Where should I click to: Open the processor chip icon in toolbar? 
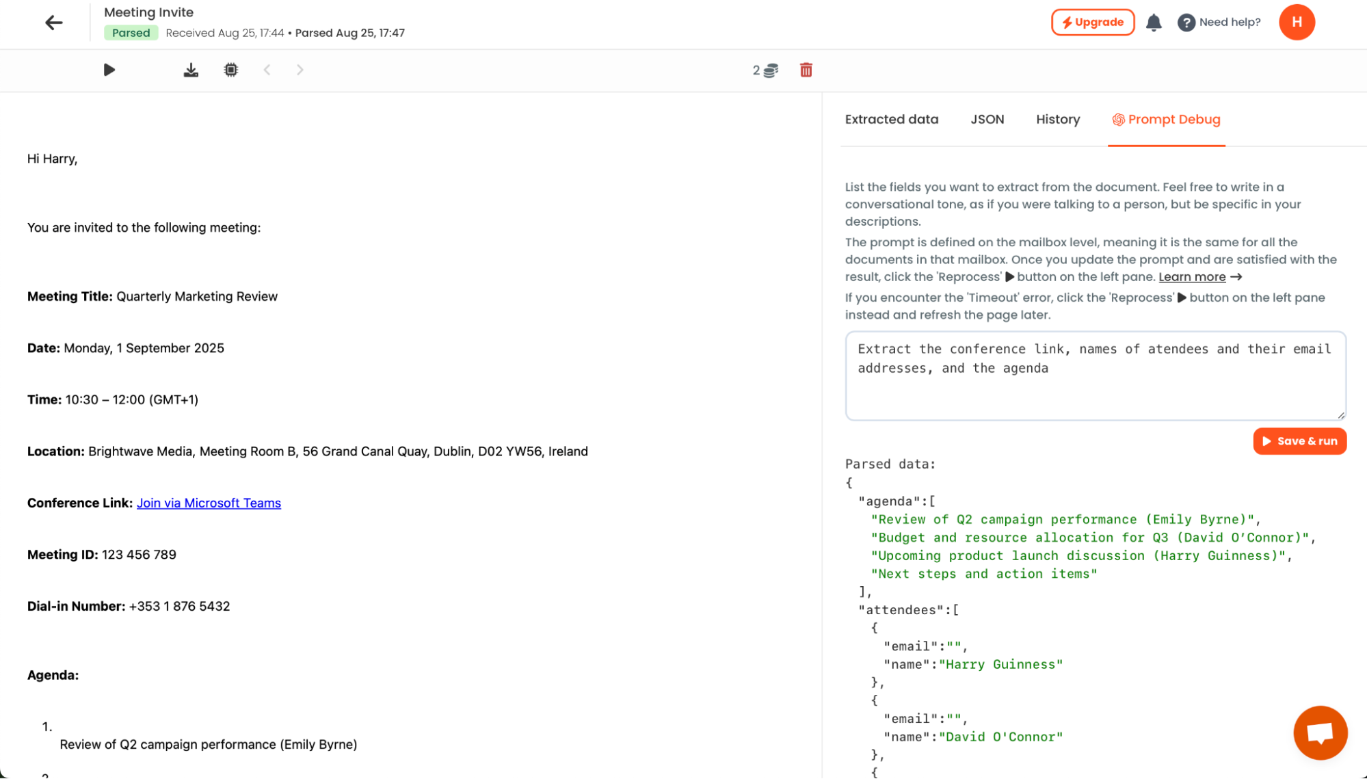coord(231,70)
